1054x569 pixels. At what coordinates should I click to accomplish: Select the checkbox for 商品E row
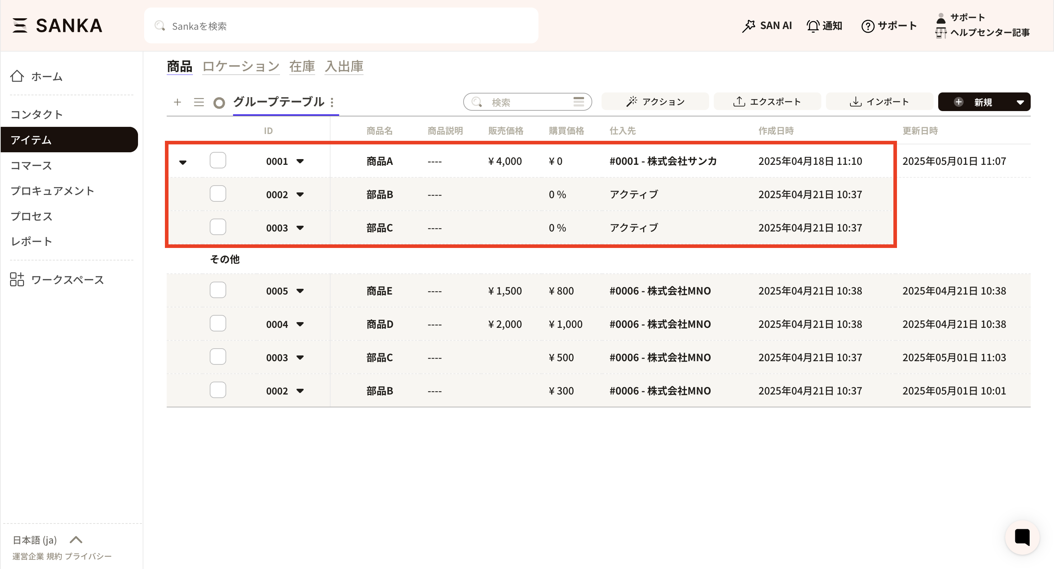coord(218,290)
